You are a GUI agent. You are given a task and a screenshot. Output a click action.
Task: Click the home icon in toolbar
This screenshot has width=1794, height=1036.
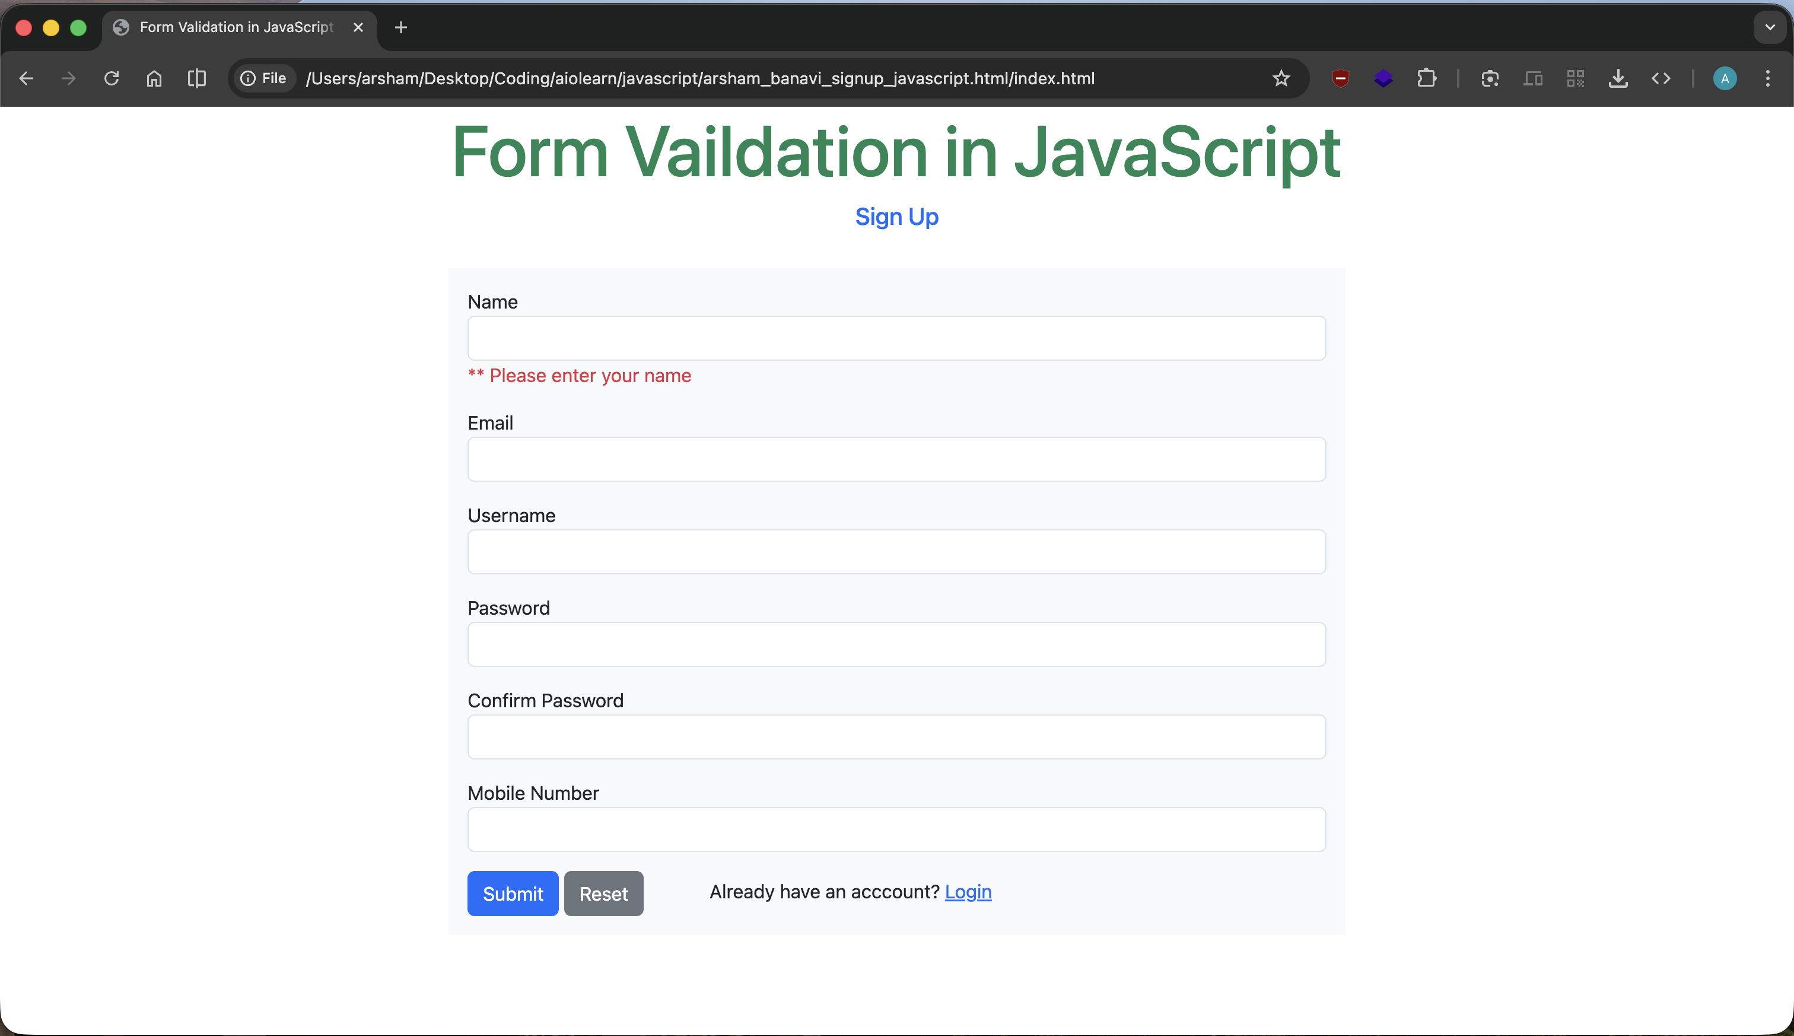coord(154,78)
